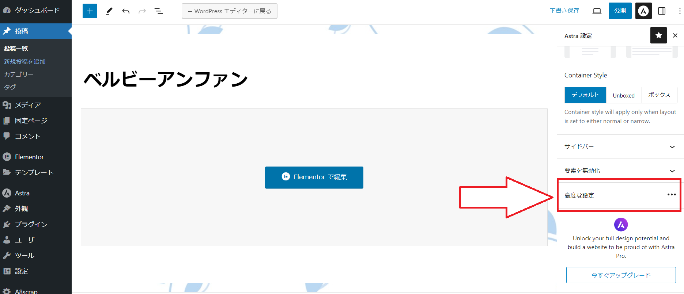Toggle the editor settings sidebar panel icon
684x294 pixels.
[x=662, y=11]
